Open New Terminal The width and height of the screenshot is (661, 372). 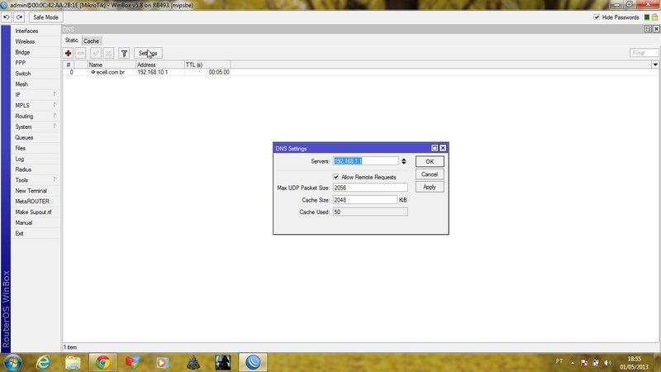(35, 191)
